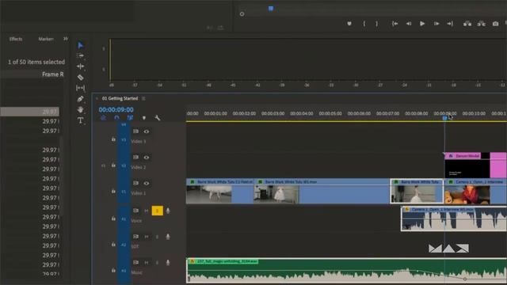This screenshot has width=507, height=285.
Task: Open timeline display settings wrench
Action: [158, 118]
